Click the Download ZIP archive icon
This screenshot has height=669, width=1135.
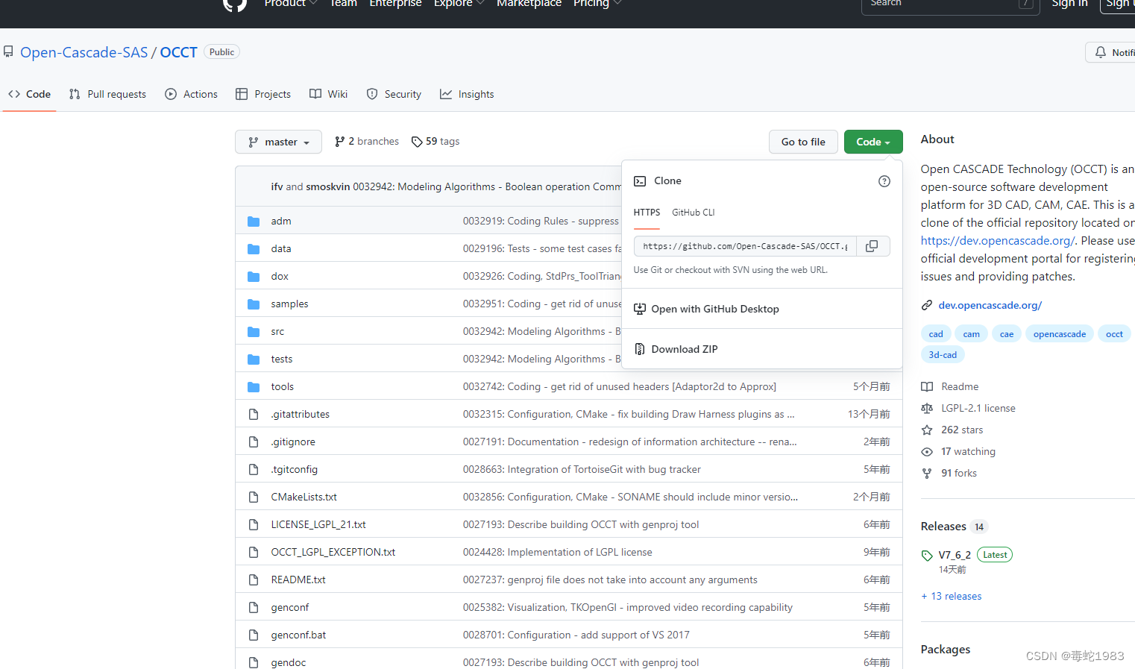pyautogui.click(x=640, y=349)
